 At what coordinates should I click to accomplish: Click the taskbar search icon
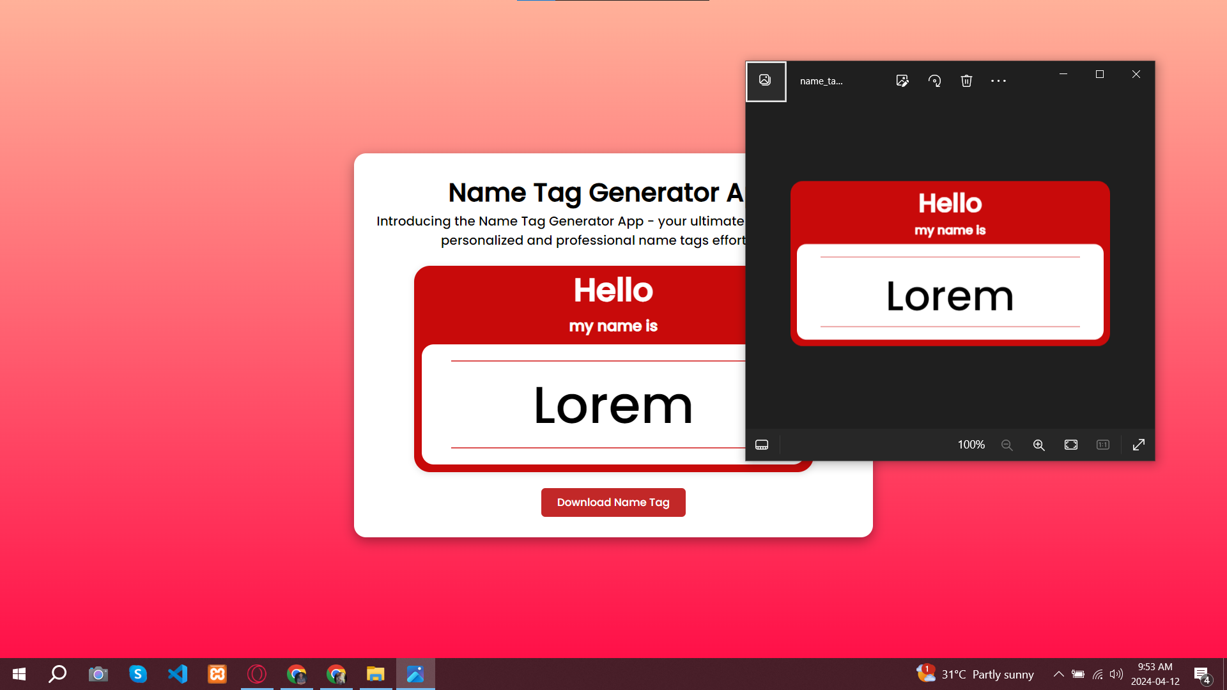[58, 674]
